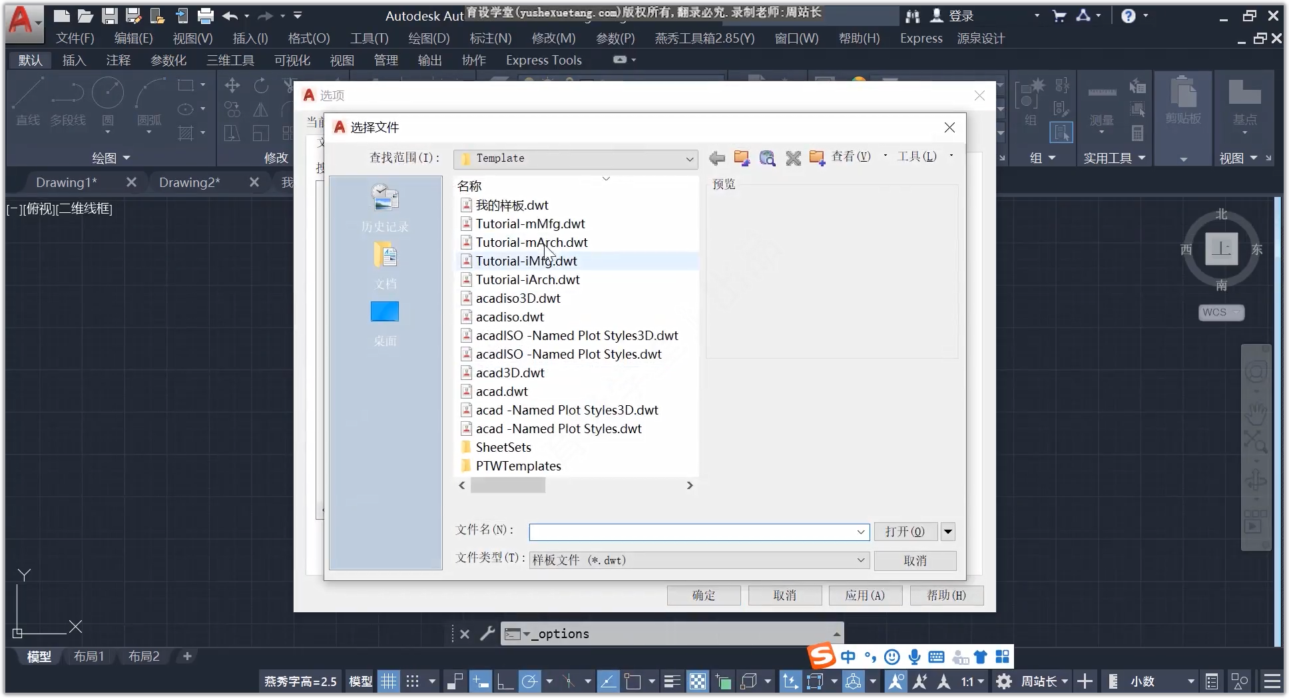The width and height of the screenshot is (1289, 698).
Task: Toggle ortho mode in status bar
Action: coord(505,681)
